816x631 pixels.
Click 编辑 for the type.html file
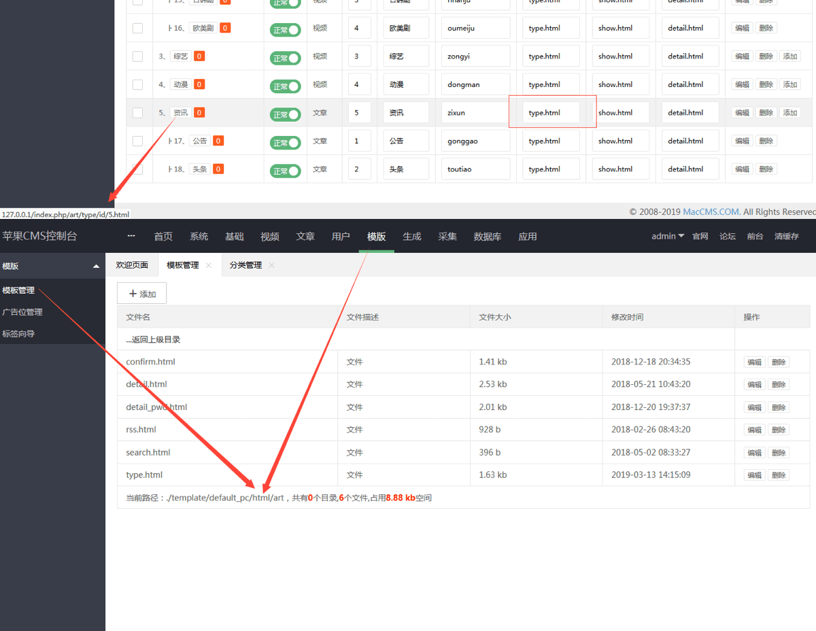(755, 475)
